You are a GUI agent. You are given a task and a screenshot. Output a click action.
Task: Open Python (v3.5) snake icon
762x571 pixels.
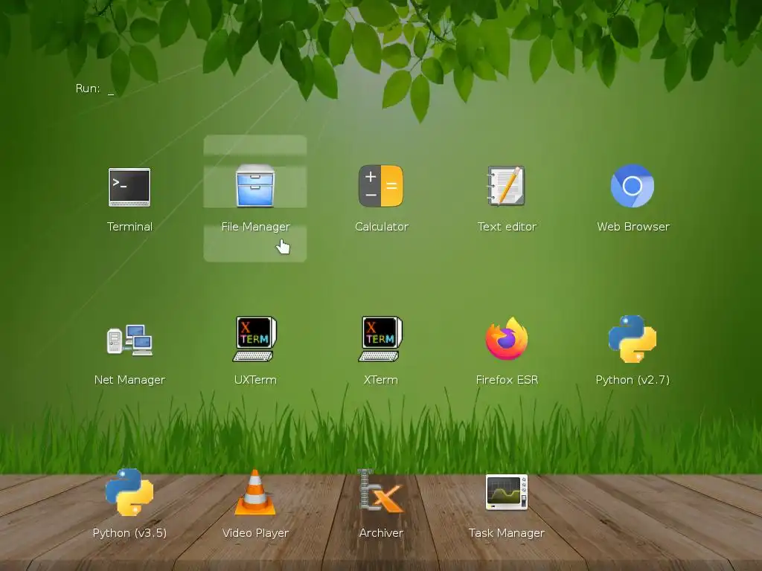(129, 492)
